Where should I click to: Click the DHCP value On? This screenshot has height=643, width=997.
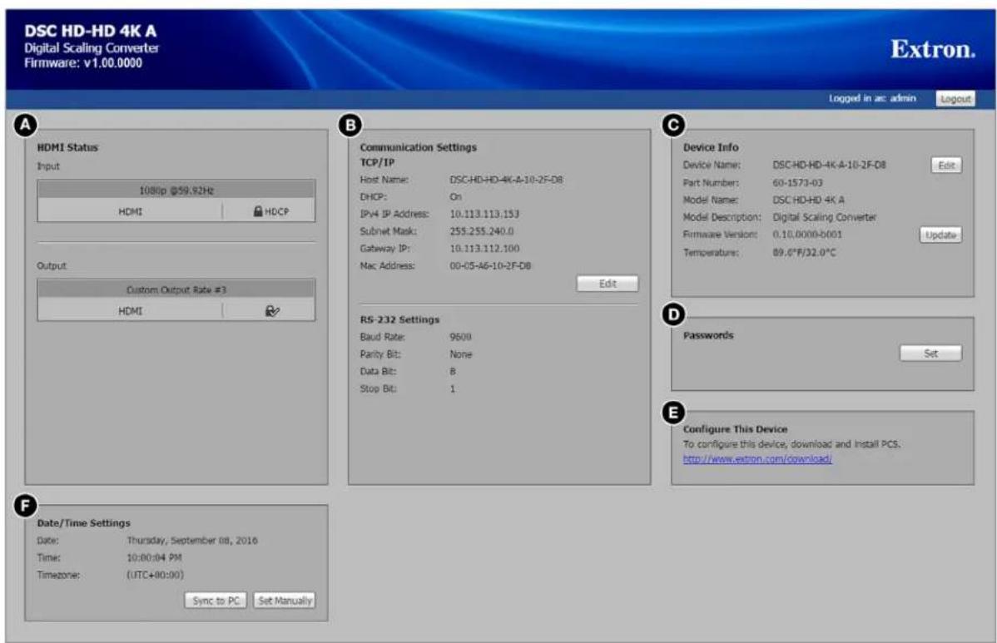(x=456, y=197)
